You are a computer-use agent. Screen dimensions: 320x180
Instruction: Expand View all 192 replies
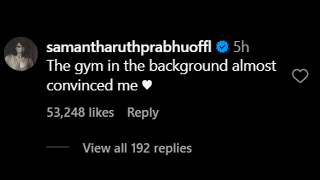pyautogui.click(x=137, y=148)
